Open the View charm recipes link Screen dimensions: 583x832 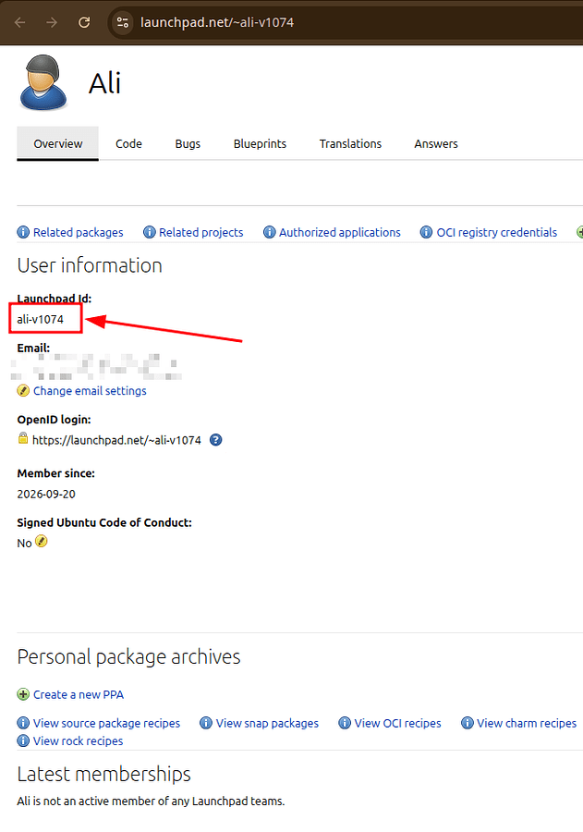click(527, 723)
